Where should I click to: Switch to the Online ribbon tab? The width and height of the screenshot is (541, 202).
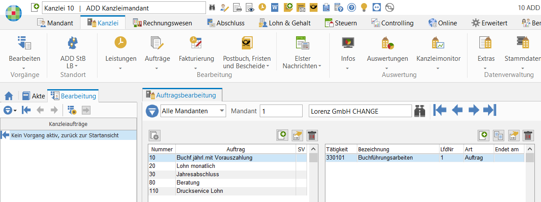click(443, 23)
